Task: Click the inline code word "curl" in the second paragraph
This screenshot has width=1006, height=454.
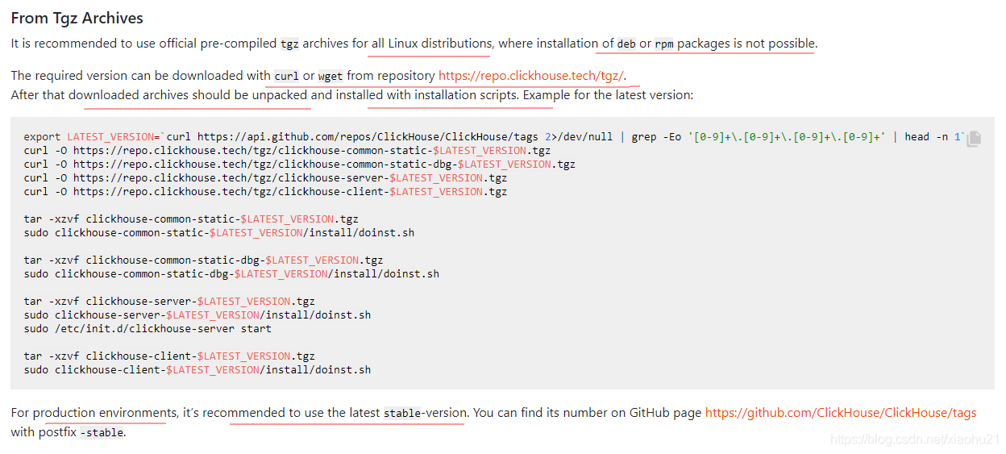Action: click(286, 77)
